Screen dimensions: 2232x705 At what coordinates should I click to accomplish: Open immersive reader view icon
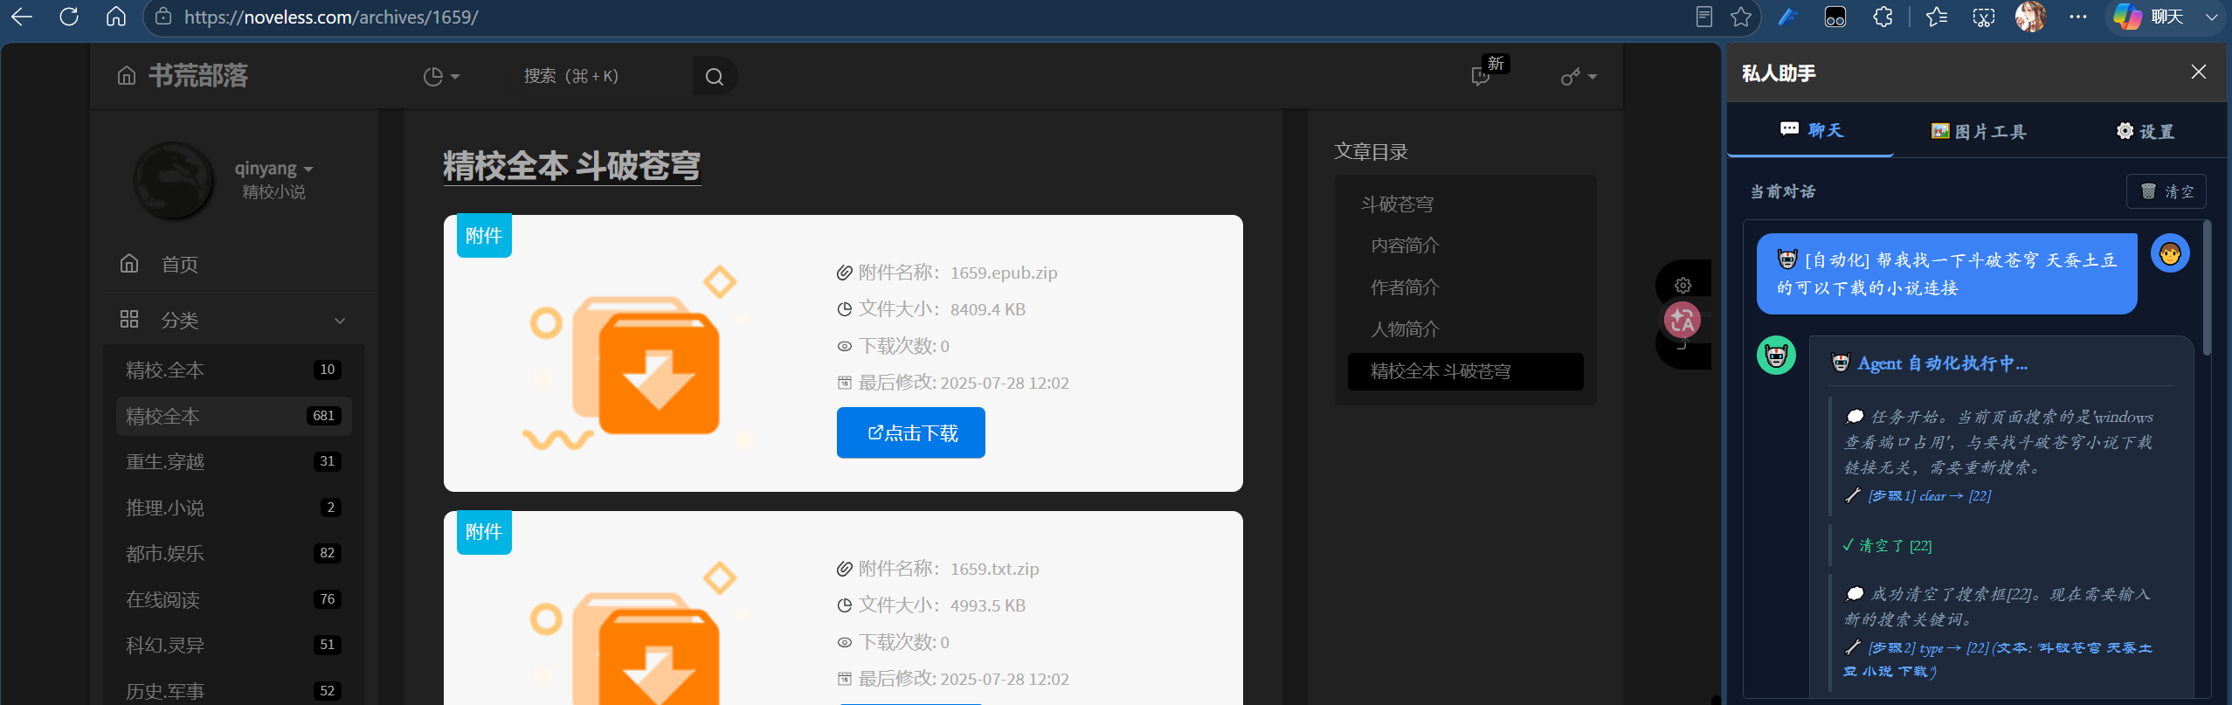(x=1703, y=17)
